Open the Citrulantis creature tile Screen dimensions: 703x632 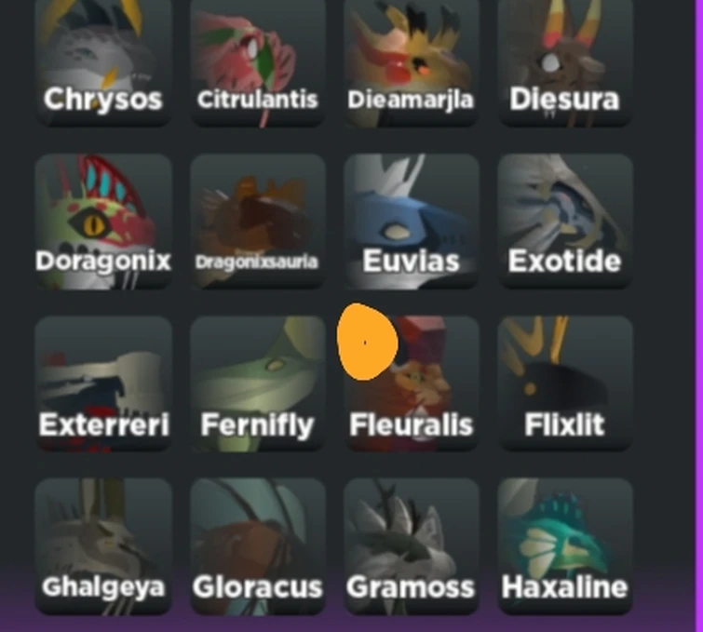(258, 62)
